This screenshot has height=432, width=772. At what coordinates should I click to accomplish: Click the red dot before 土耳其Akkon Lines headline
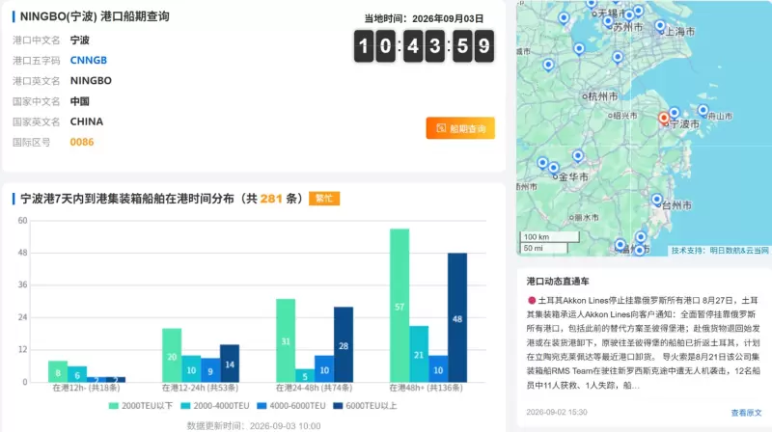[532, 300]
